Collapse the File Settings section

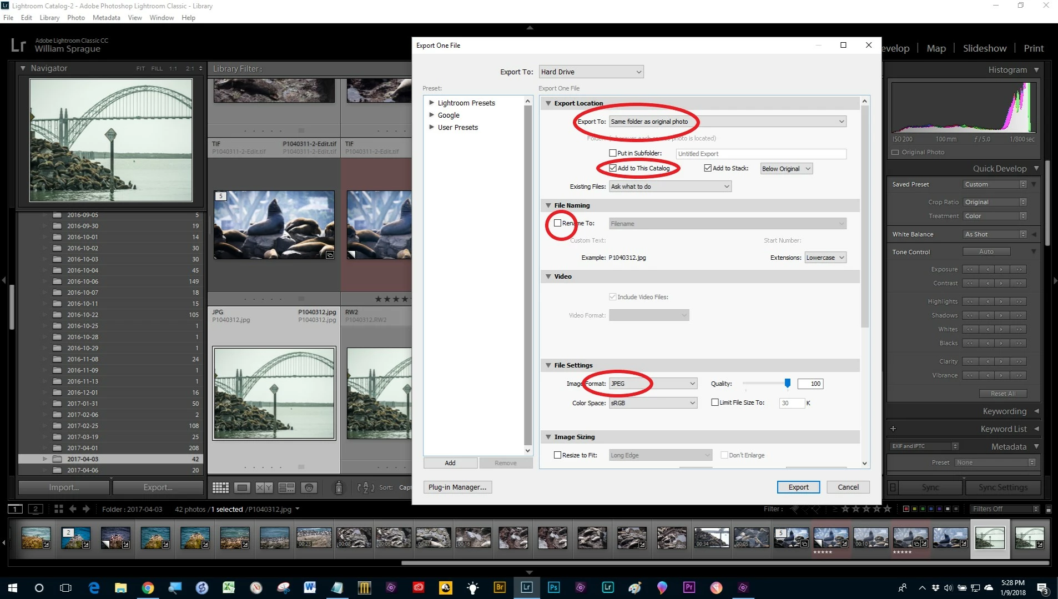pos(548,365)
